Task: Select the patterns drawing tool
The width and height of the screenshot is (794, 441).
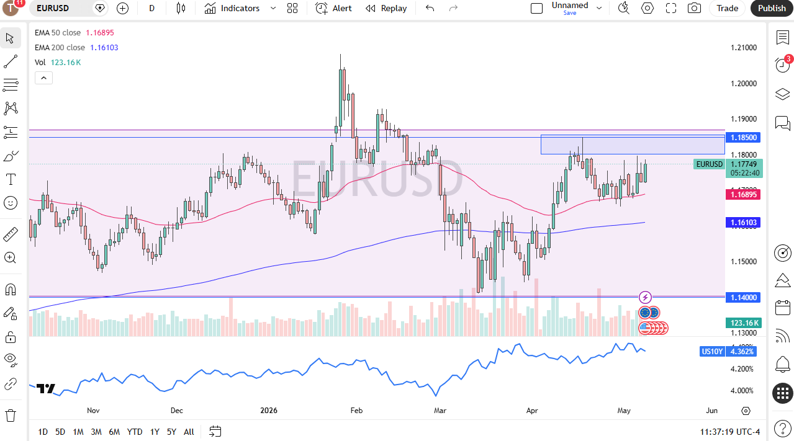Action: point(10,109)
